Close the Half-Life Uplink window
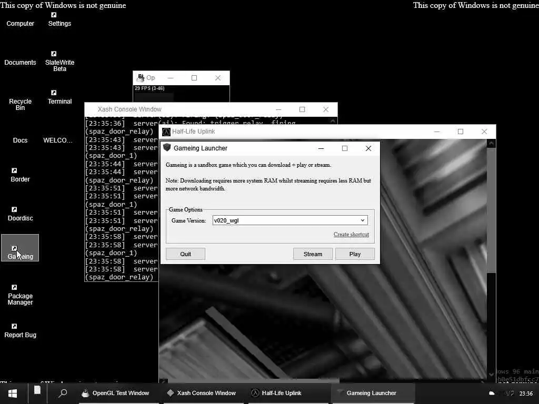 click(484, 132)
